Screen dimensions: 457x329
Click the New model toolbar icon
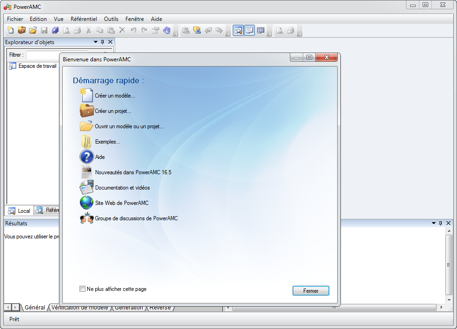point(11,30)
